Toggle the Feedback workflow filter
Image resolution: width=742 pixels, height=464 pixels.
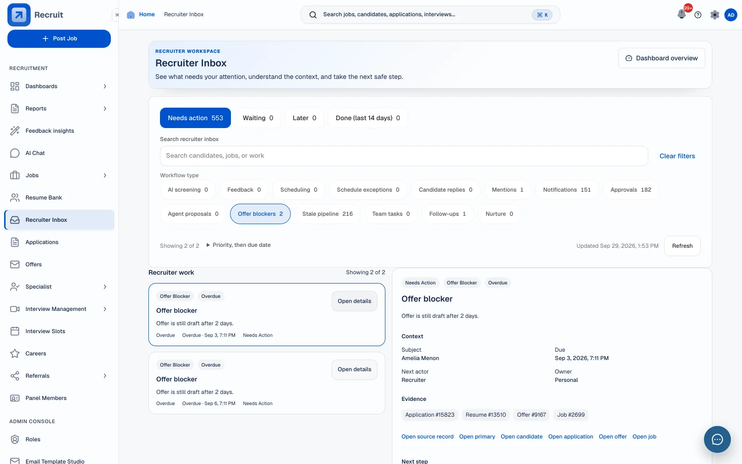click(244, 190)
